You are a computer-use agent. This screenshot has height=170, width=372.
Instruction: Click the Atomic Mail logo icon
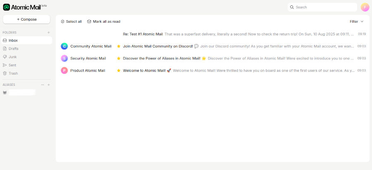pos(6,7)
